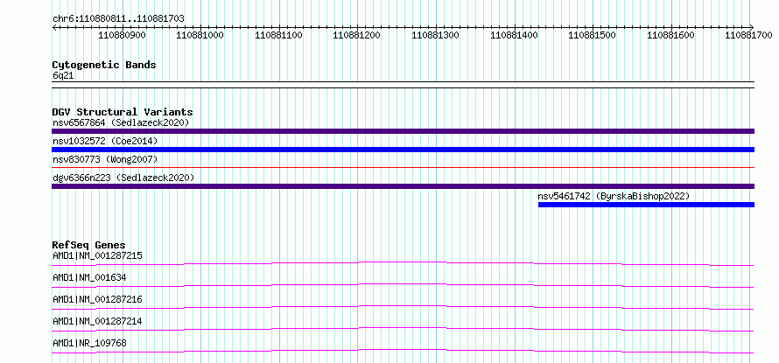Select the AMD1|NM_001634 magenta transcript line
This screenshot has height=363, width=779.
[403, 285]
